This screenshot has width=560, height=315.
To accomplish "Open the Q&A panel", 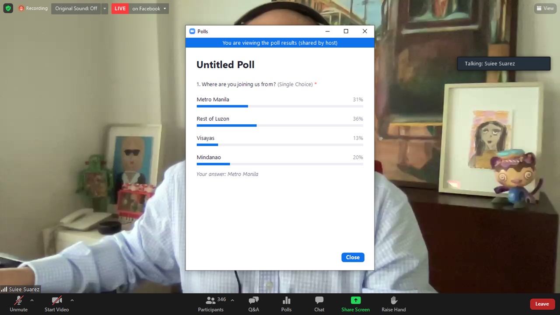I will [x=254, y=304].
